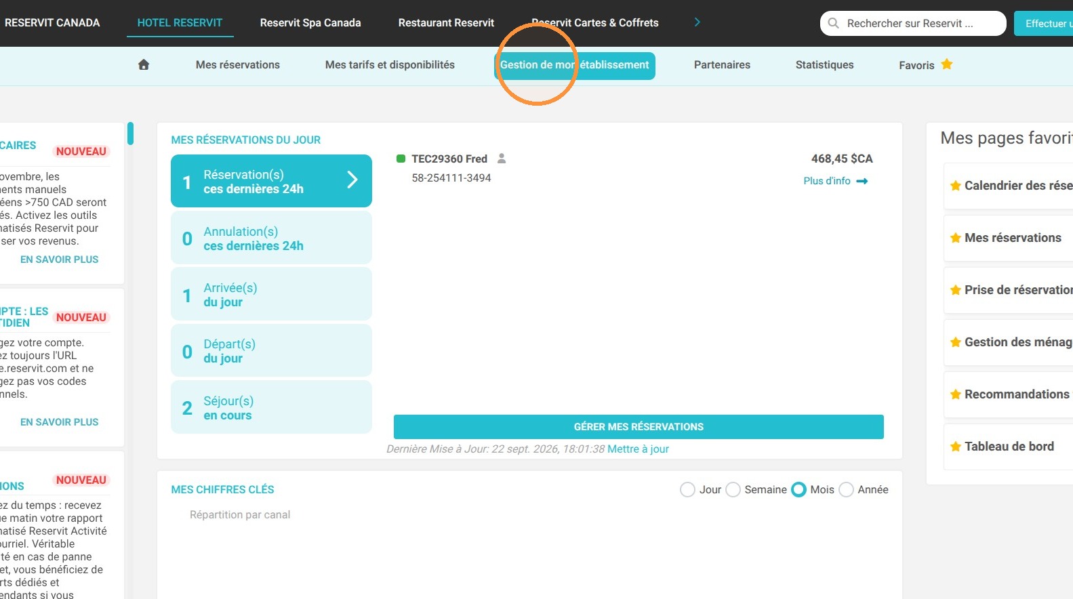Click the news panel scrollbar thumb
The height and width of the screenshot is (599, 1073).
(130, 133)
